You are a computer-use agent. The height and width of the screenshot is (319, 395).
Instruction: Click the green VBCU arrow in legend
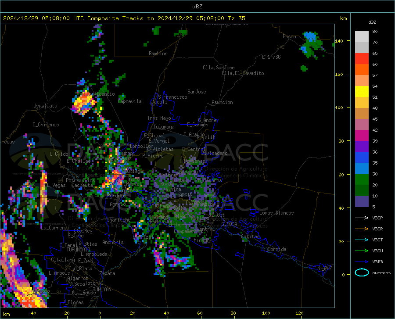[x=362, y=251]
